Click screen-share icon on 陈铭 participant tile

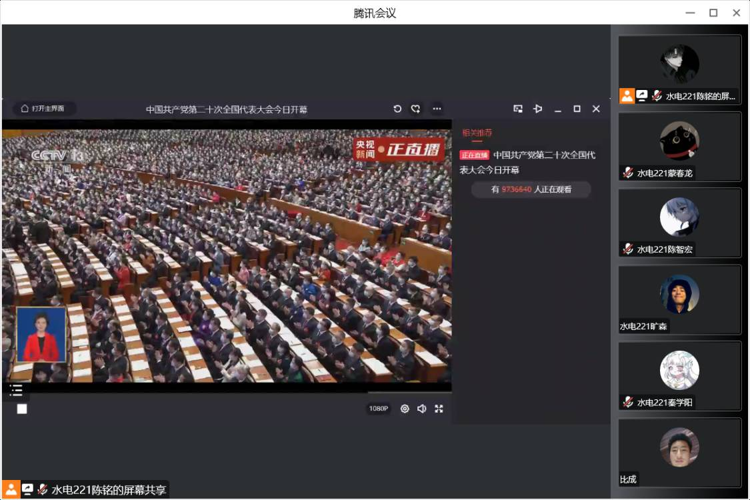click(642, 96)
